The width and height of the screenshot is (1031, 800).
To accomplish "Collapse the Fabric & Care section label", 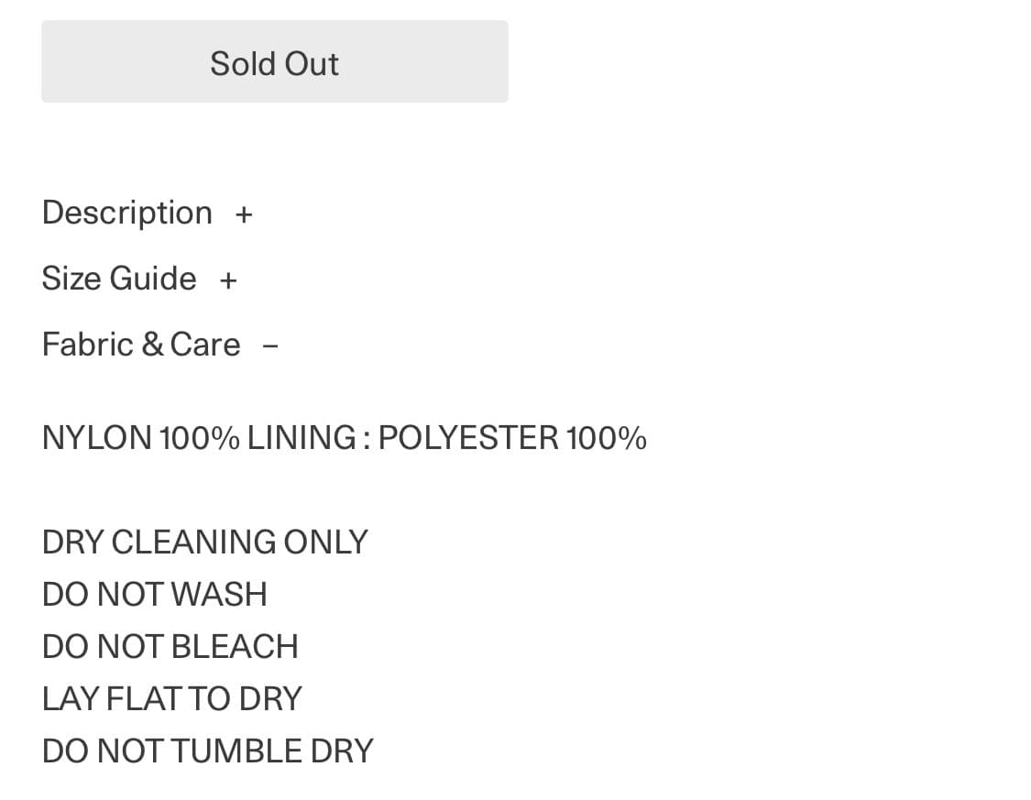I will tap(141, 345).
